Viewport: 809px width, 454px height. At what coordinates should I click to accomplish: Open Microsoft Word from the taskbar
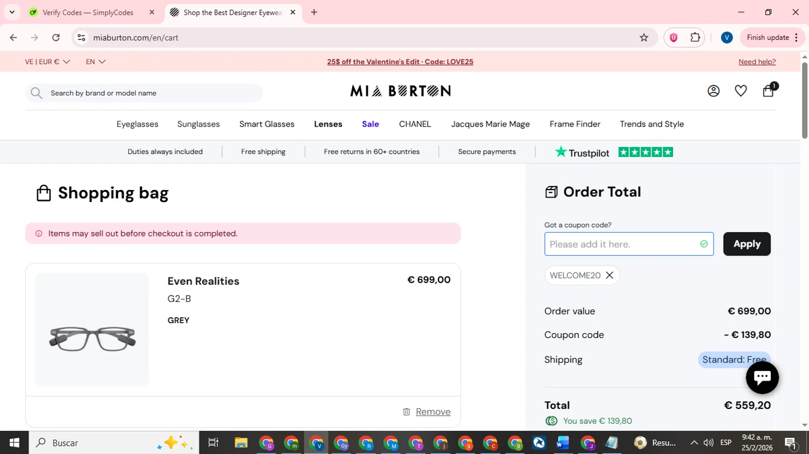point(563,443)
